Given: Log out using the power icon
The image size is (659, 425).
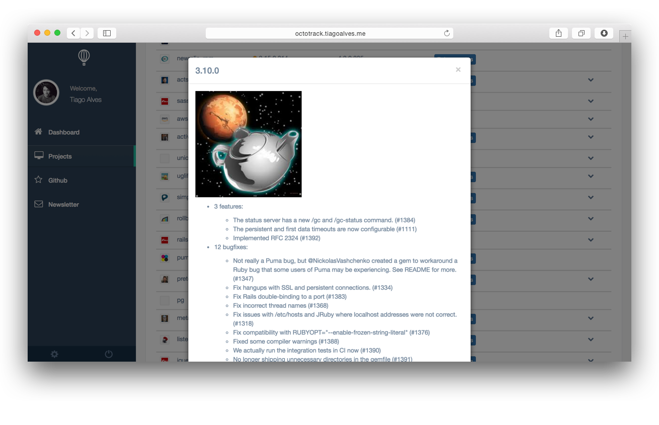Looking at the screenshot, I should pos(109,354).
